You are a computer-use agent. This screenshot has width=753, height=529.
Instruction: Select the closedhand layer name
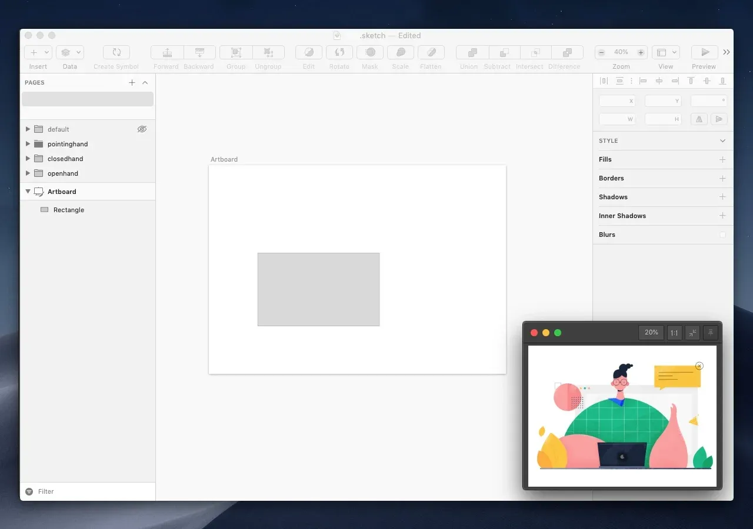[x=65, y=159]
